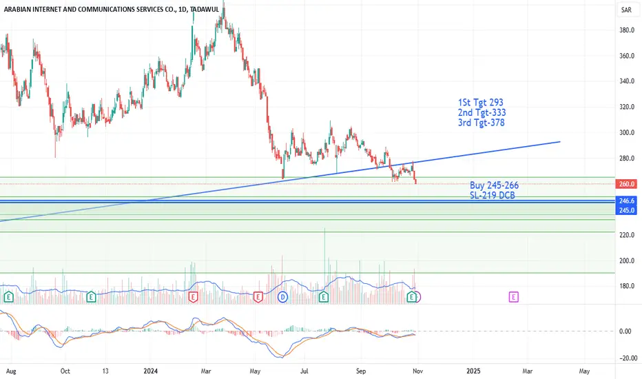
Task: Select the '1St Tgt 293' annotation text
Action: [x=481, y=103]
